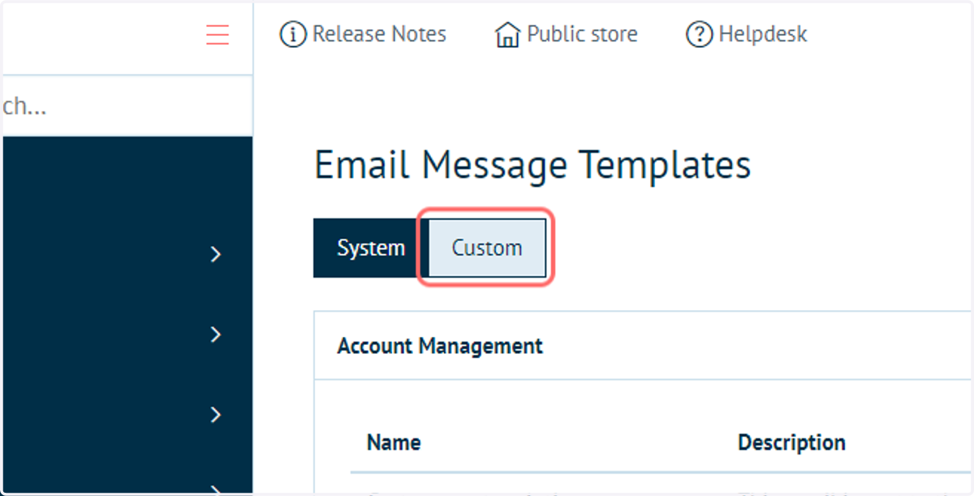Click the Release Notes info icon
This screenshot has width=974, height=496.
click(293, 35)
